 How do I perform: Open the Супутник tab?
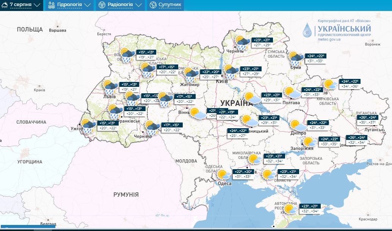pos(166,5)
